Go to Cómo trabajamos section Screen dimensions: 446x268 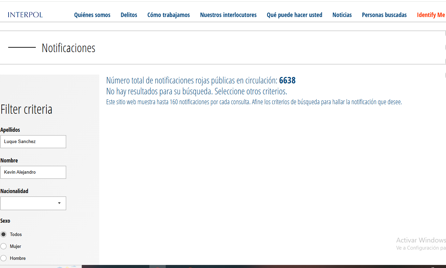tap(168, 15)
